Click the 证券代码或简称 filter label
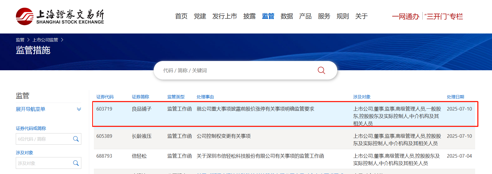 (31, 129)
